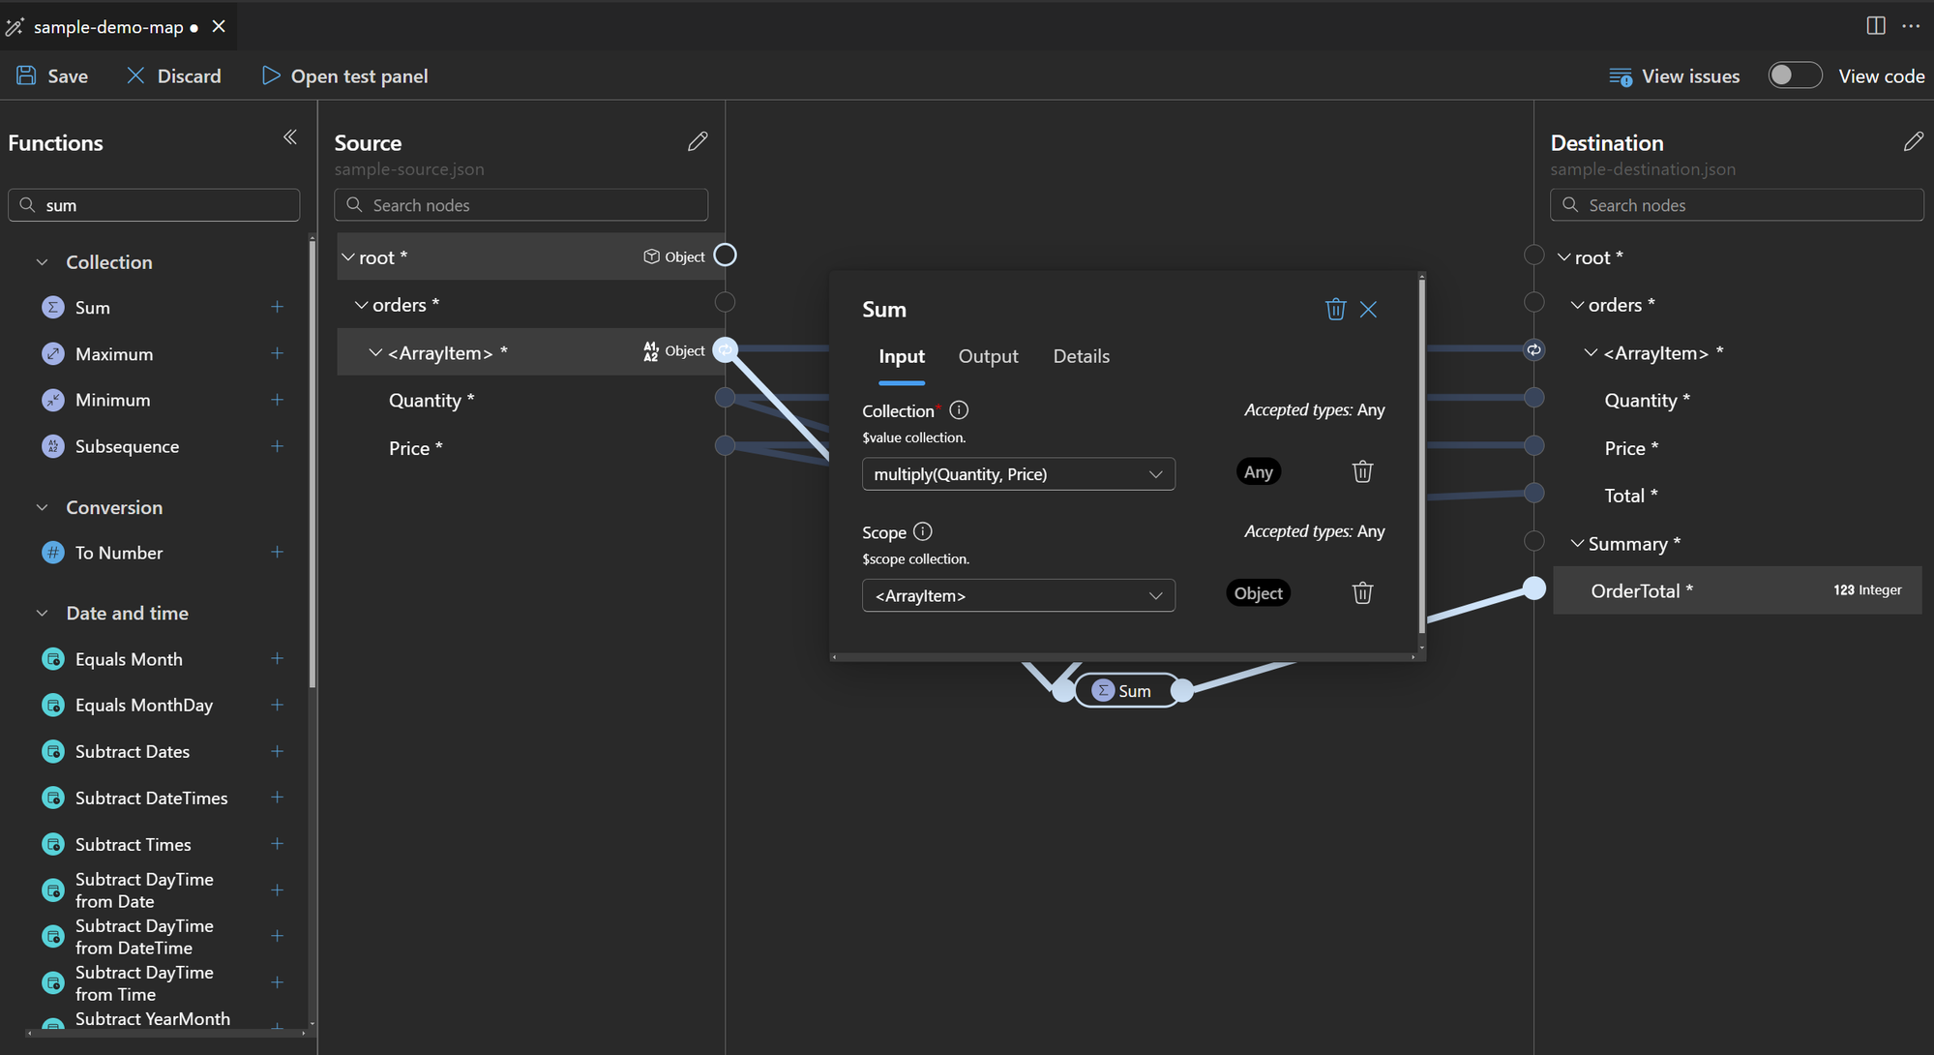Toggle the View code switch
The height and width of the screenshot is (1055, 1934).
[x=1795, y=75]
